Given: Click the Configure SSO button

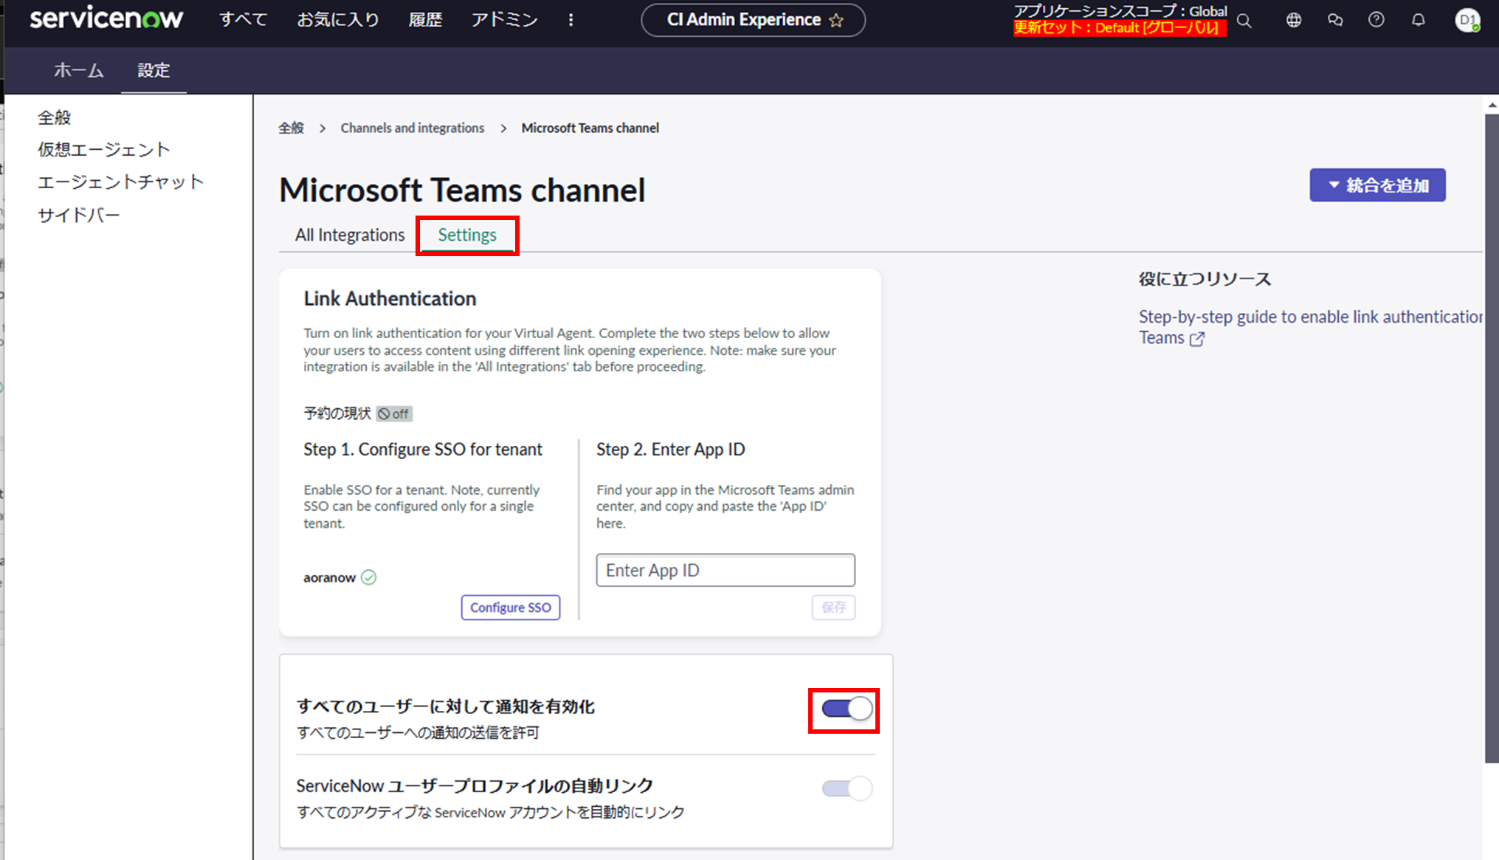Looking at the screenshot, I should pos(510,608).
